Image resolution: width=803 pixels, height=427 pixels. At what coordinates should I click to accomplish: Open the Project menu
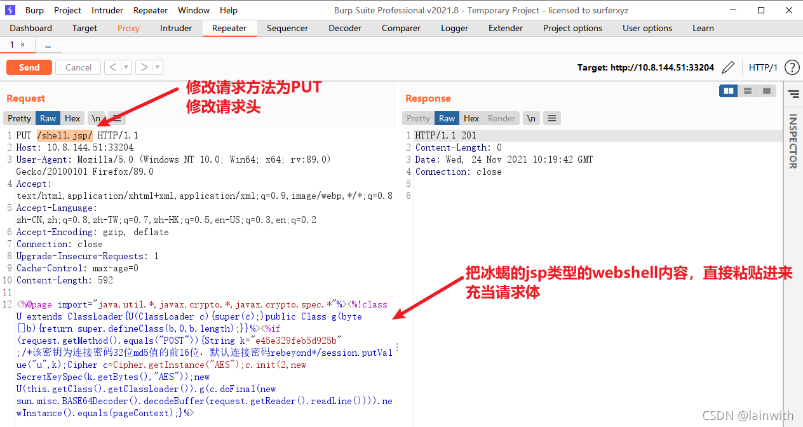pyautogui.click(x=67, y=10)
